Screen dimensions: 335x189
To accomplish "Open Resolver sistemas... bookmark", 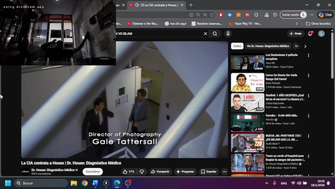I will [207, 24].
